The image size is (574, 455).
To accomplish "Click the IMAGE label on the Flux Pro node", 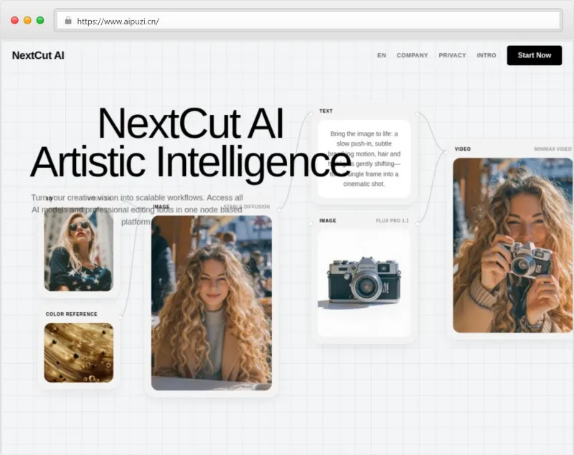I will point(326,220).
